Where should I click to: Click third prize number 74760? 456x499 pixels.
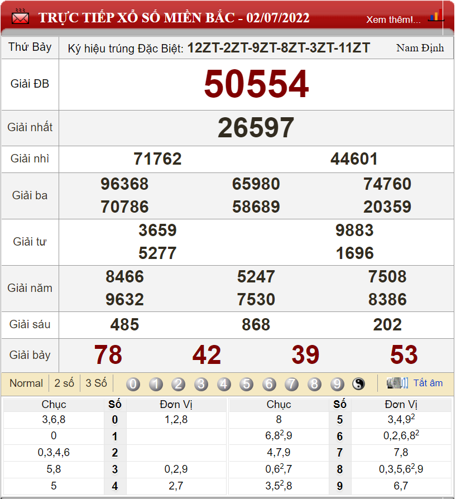click(387, 184)
